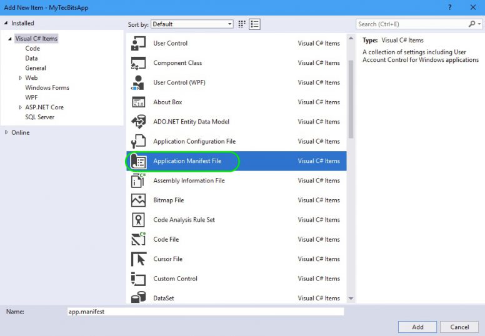Select the Data category
485x336 pixels.
31,58
